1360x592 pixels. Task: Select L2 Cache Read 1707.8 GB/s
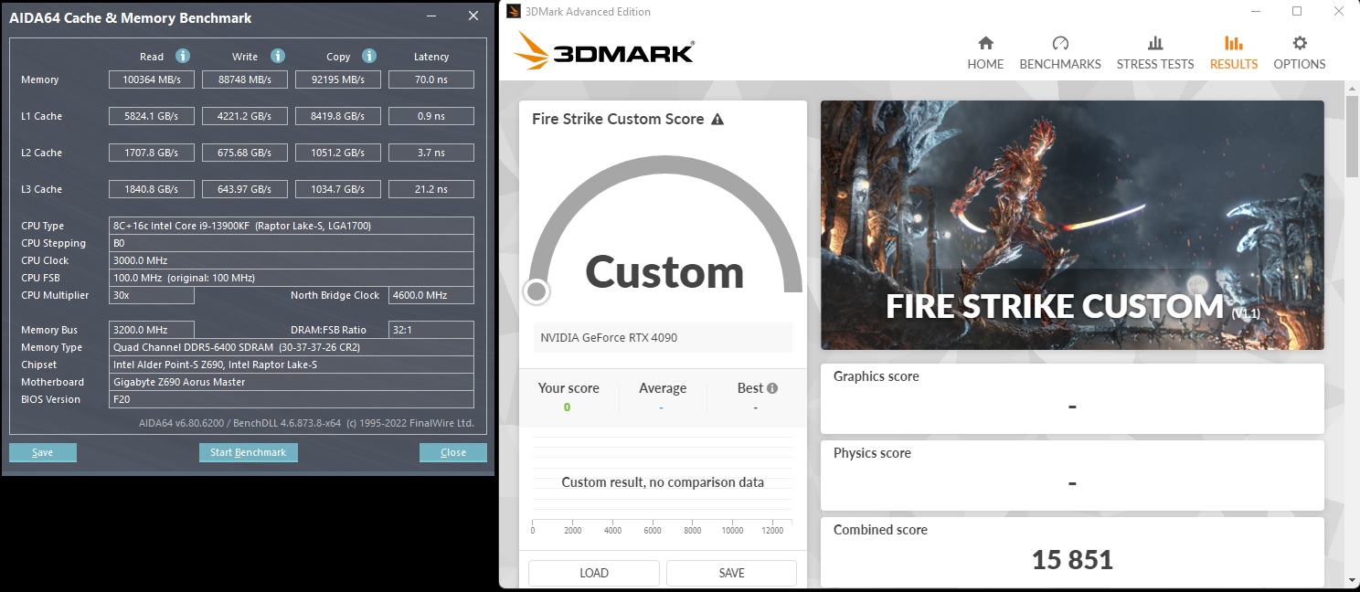click(x=152, y=153)
